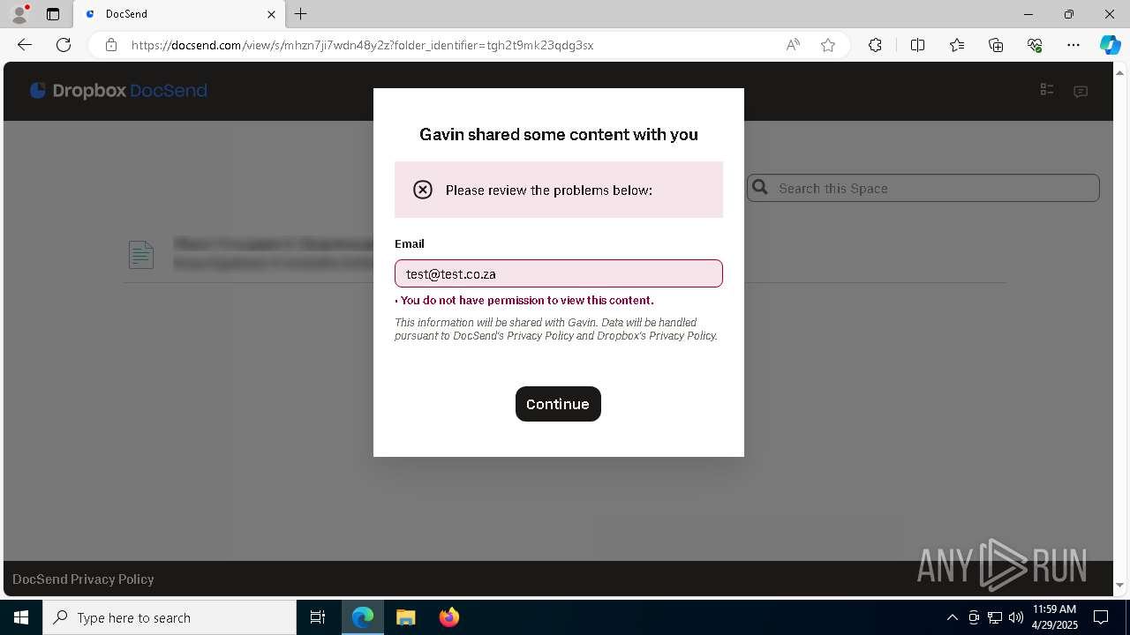This screenshot has height=635, width=1130.
Task: Open a new browser tab
Action: 301,14
